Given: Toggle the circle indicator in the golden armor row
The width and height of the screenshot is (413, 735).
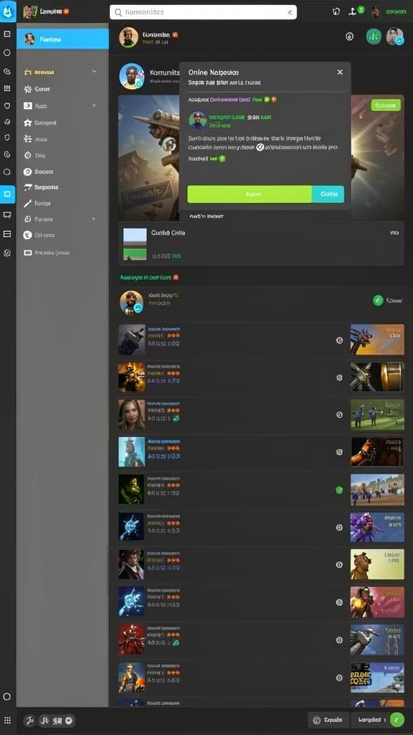Looking at the screenshot, I should pyautogui.click(x=339, y=378).
